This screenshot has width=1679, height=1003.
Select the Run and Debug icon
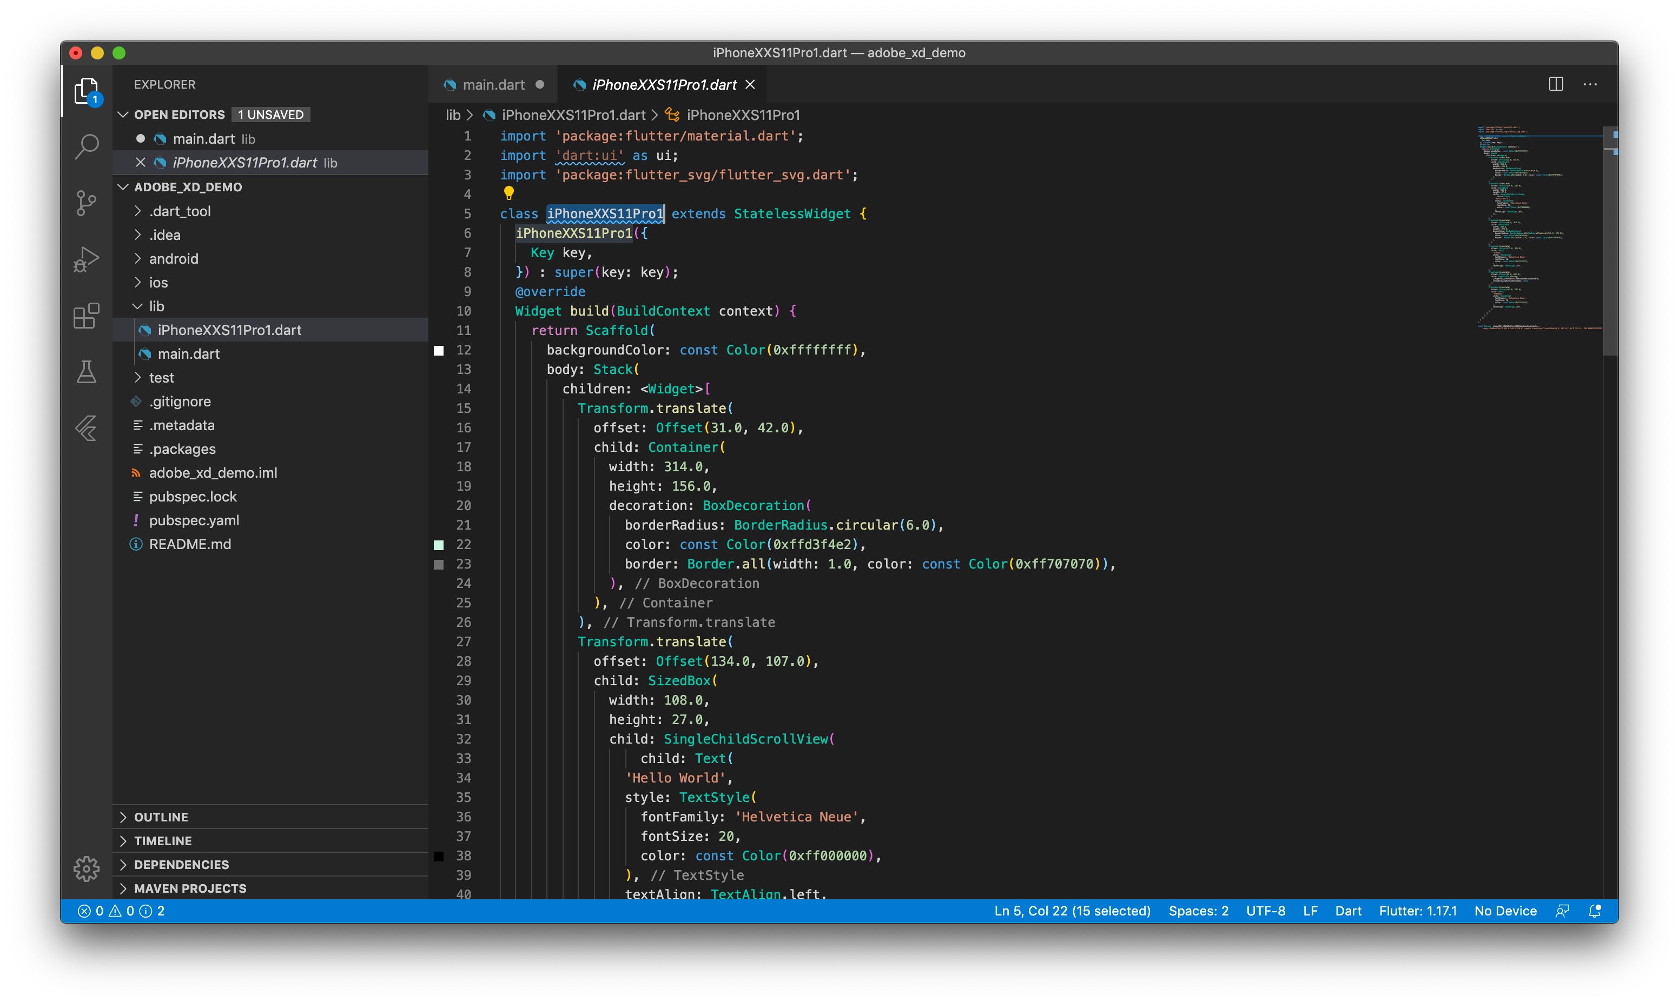[87, 259]
